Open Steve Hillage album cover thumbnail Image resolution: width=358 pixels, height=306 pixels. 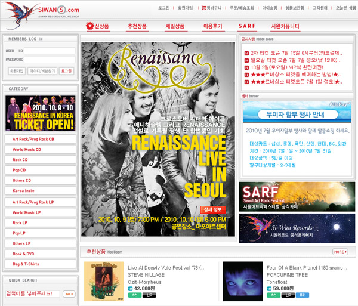(104, 282)
